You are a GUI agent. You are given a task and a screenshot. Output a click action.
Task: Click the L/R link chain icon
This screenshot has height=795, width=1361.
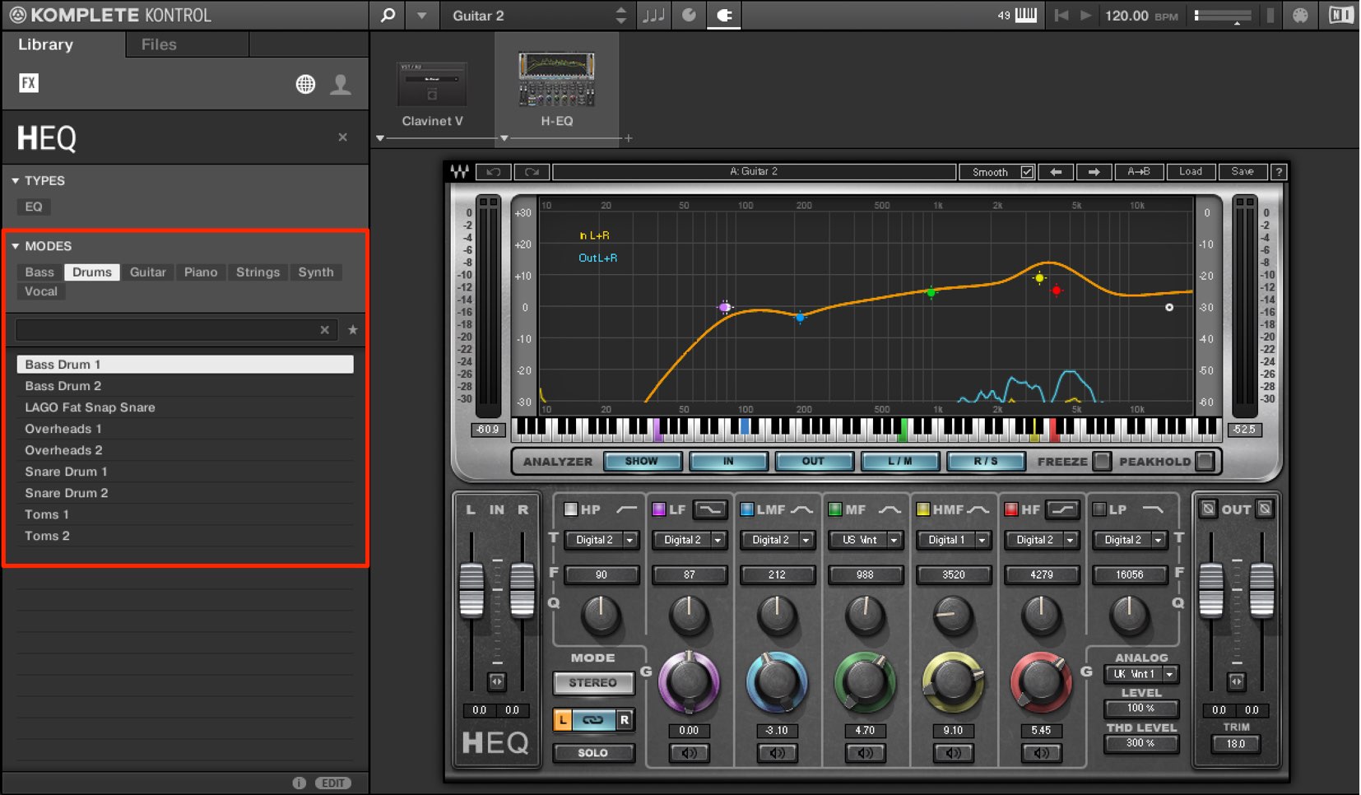pos(592,720)
